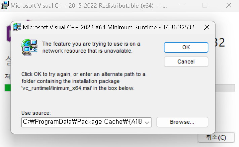
Task: Click the Redistributable window's title bar icon
Action: coord(5,5)
